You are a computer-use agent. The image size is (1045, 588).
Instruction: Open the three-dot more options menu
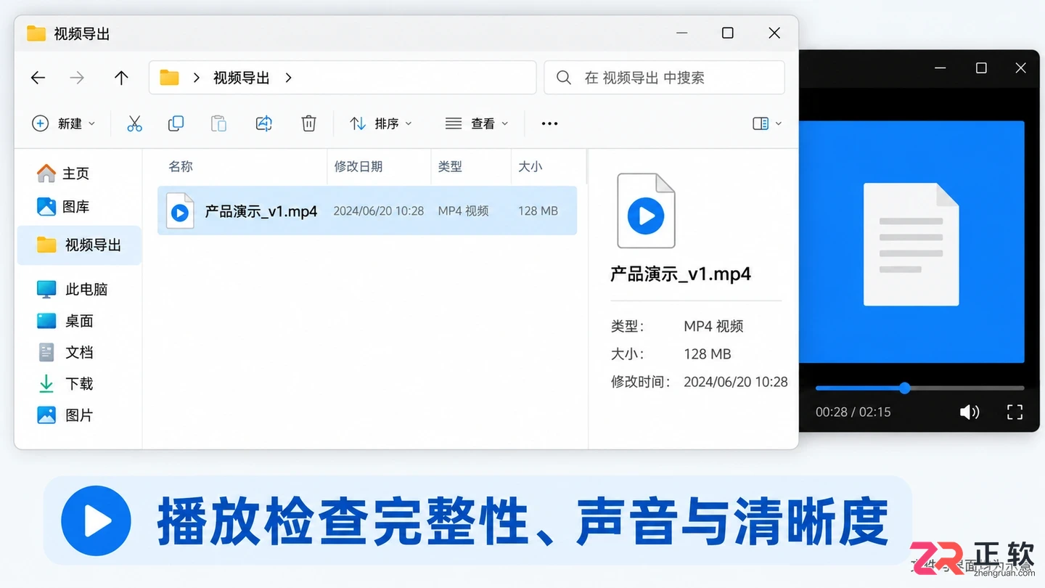click(x=549, y=123)
